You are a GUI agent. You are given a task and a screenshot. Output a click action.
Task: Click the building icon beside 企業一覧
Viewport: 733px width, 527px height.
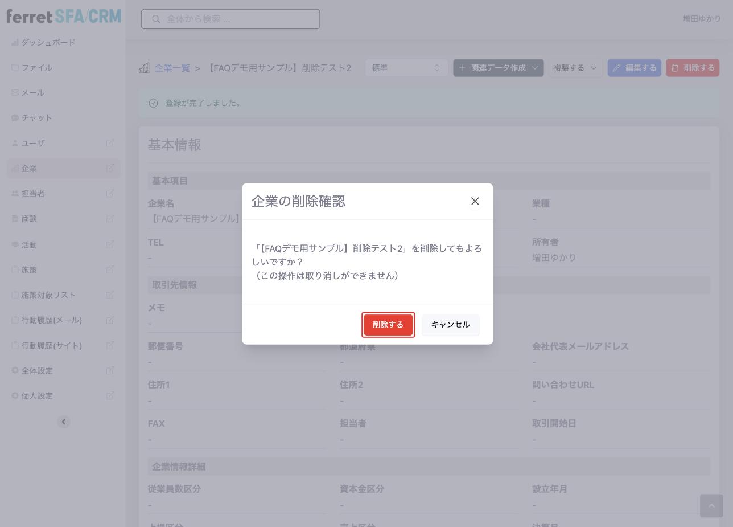(144, 68)
